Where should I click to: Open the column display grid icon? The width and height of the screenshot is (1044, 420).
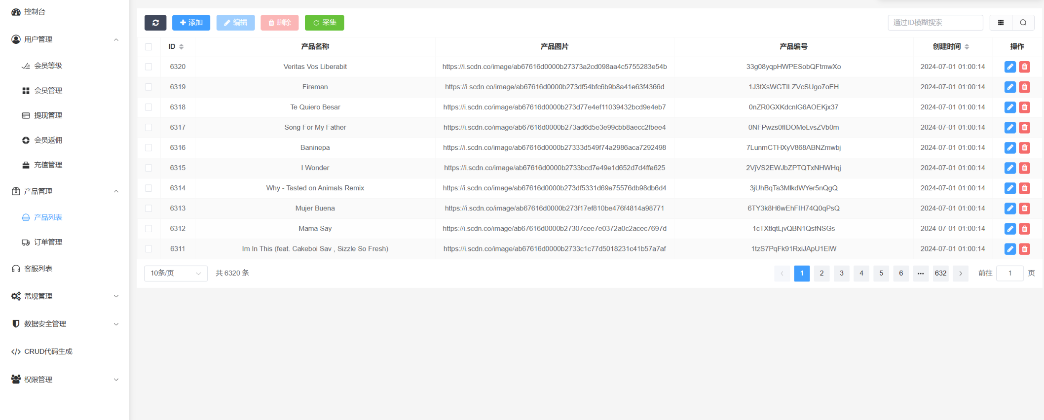pos(1001,23)
